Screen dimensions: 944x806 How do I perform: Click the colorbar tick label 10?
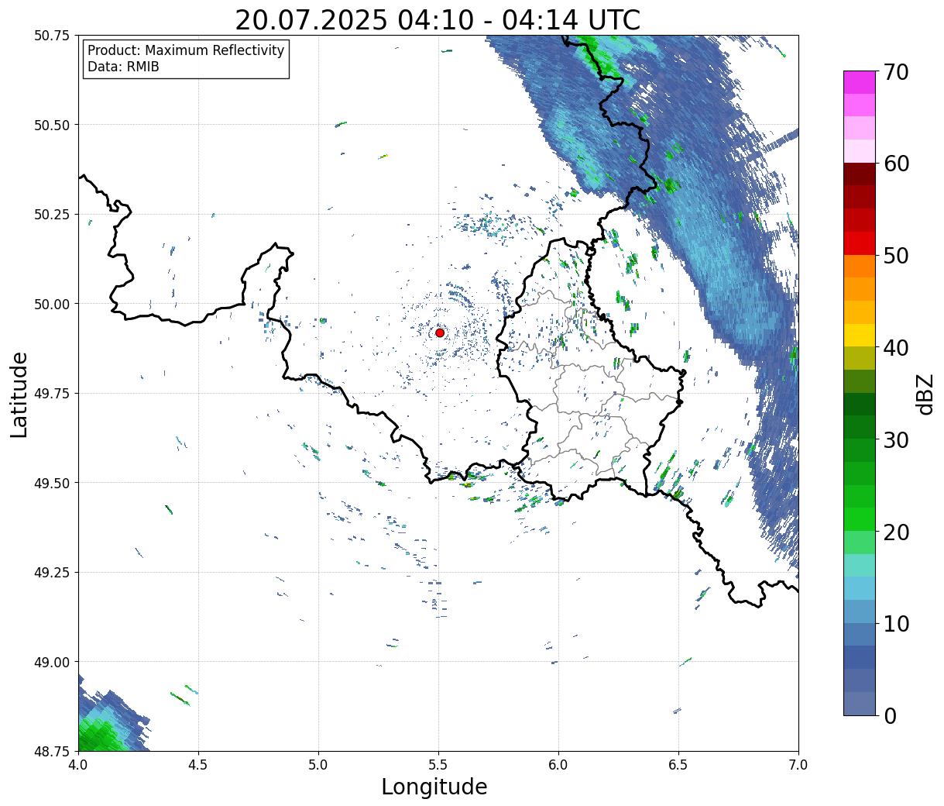896,623
